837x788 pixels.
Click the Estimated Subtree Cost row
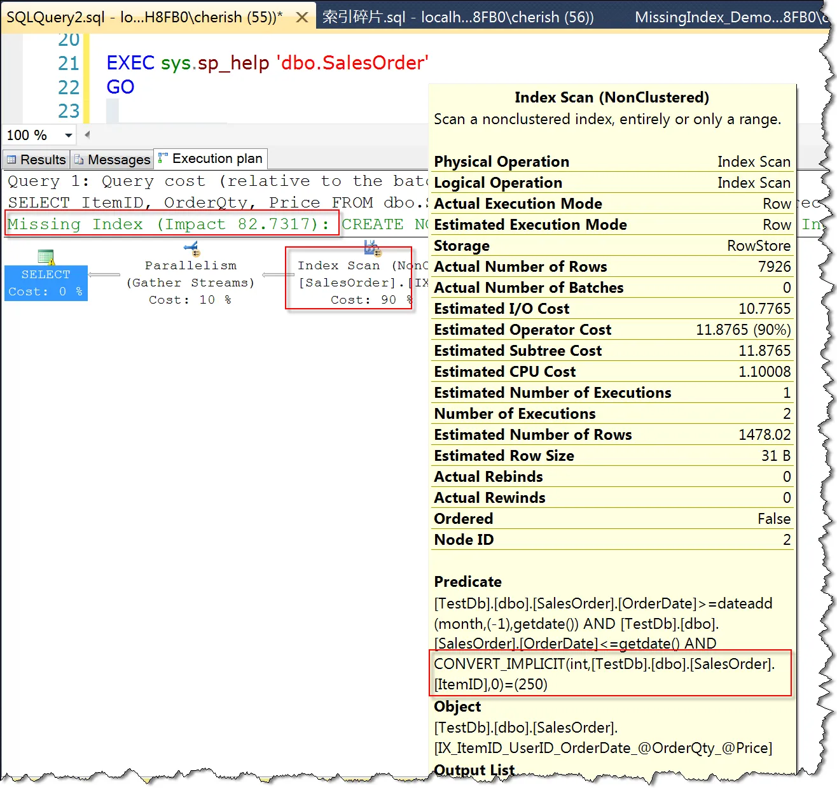point(612,351)
